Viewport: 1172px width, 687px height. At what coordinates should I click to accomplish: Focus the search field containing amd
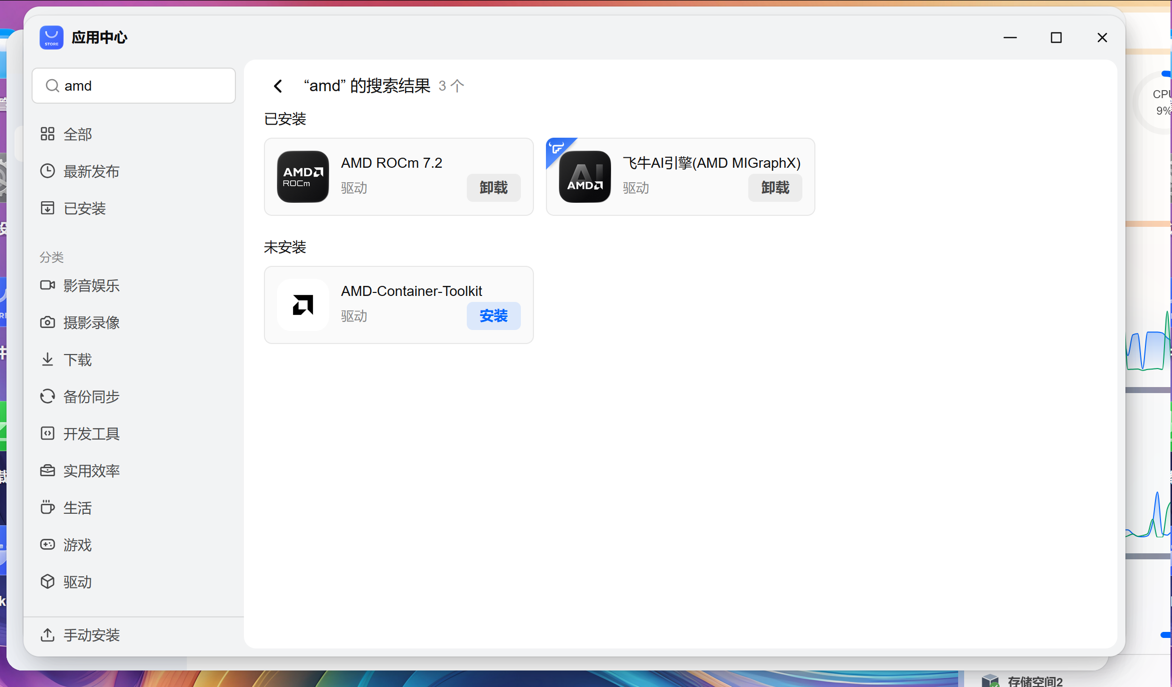tap(134, 86)
